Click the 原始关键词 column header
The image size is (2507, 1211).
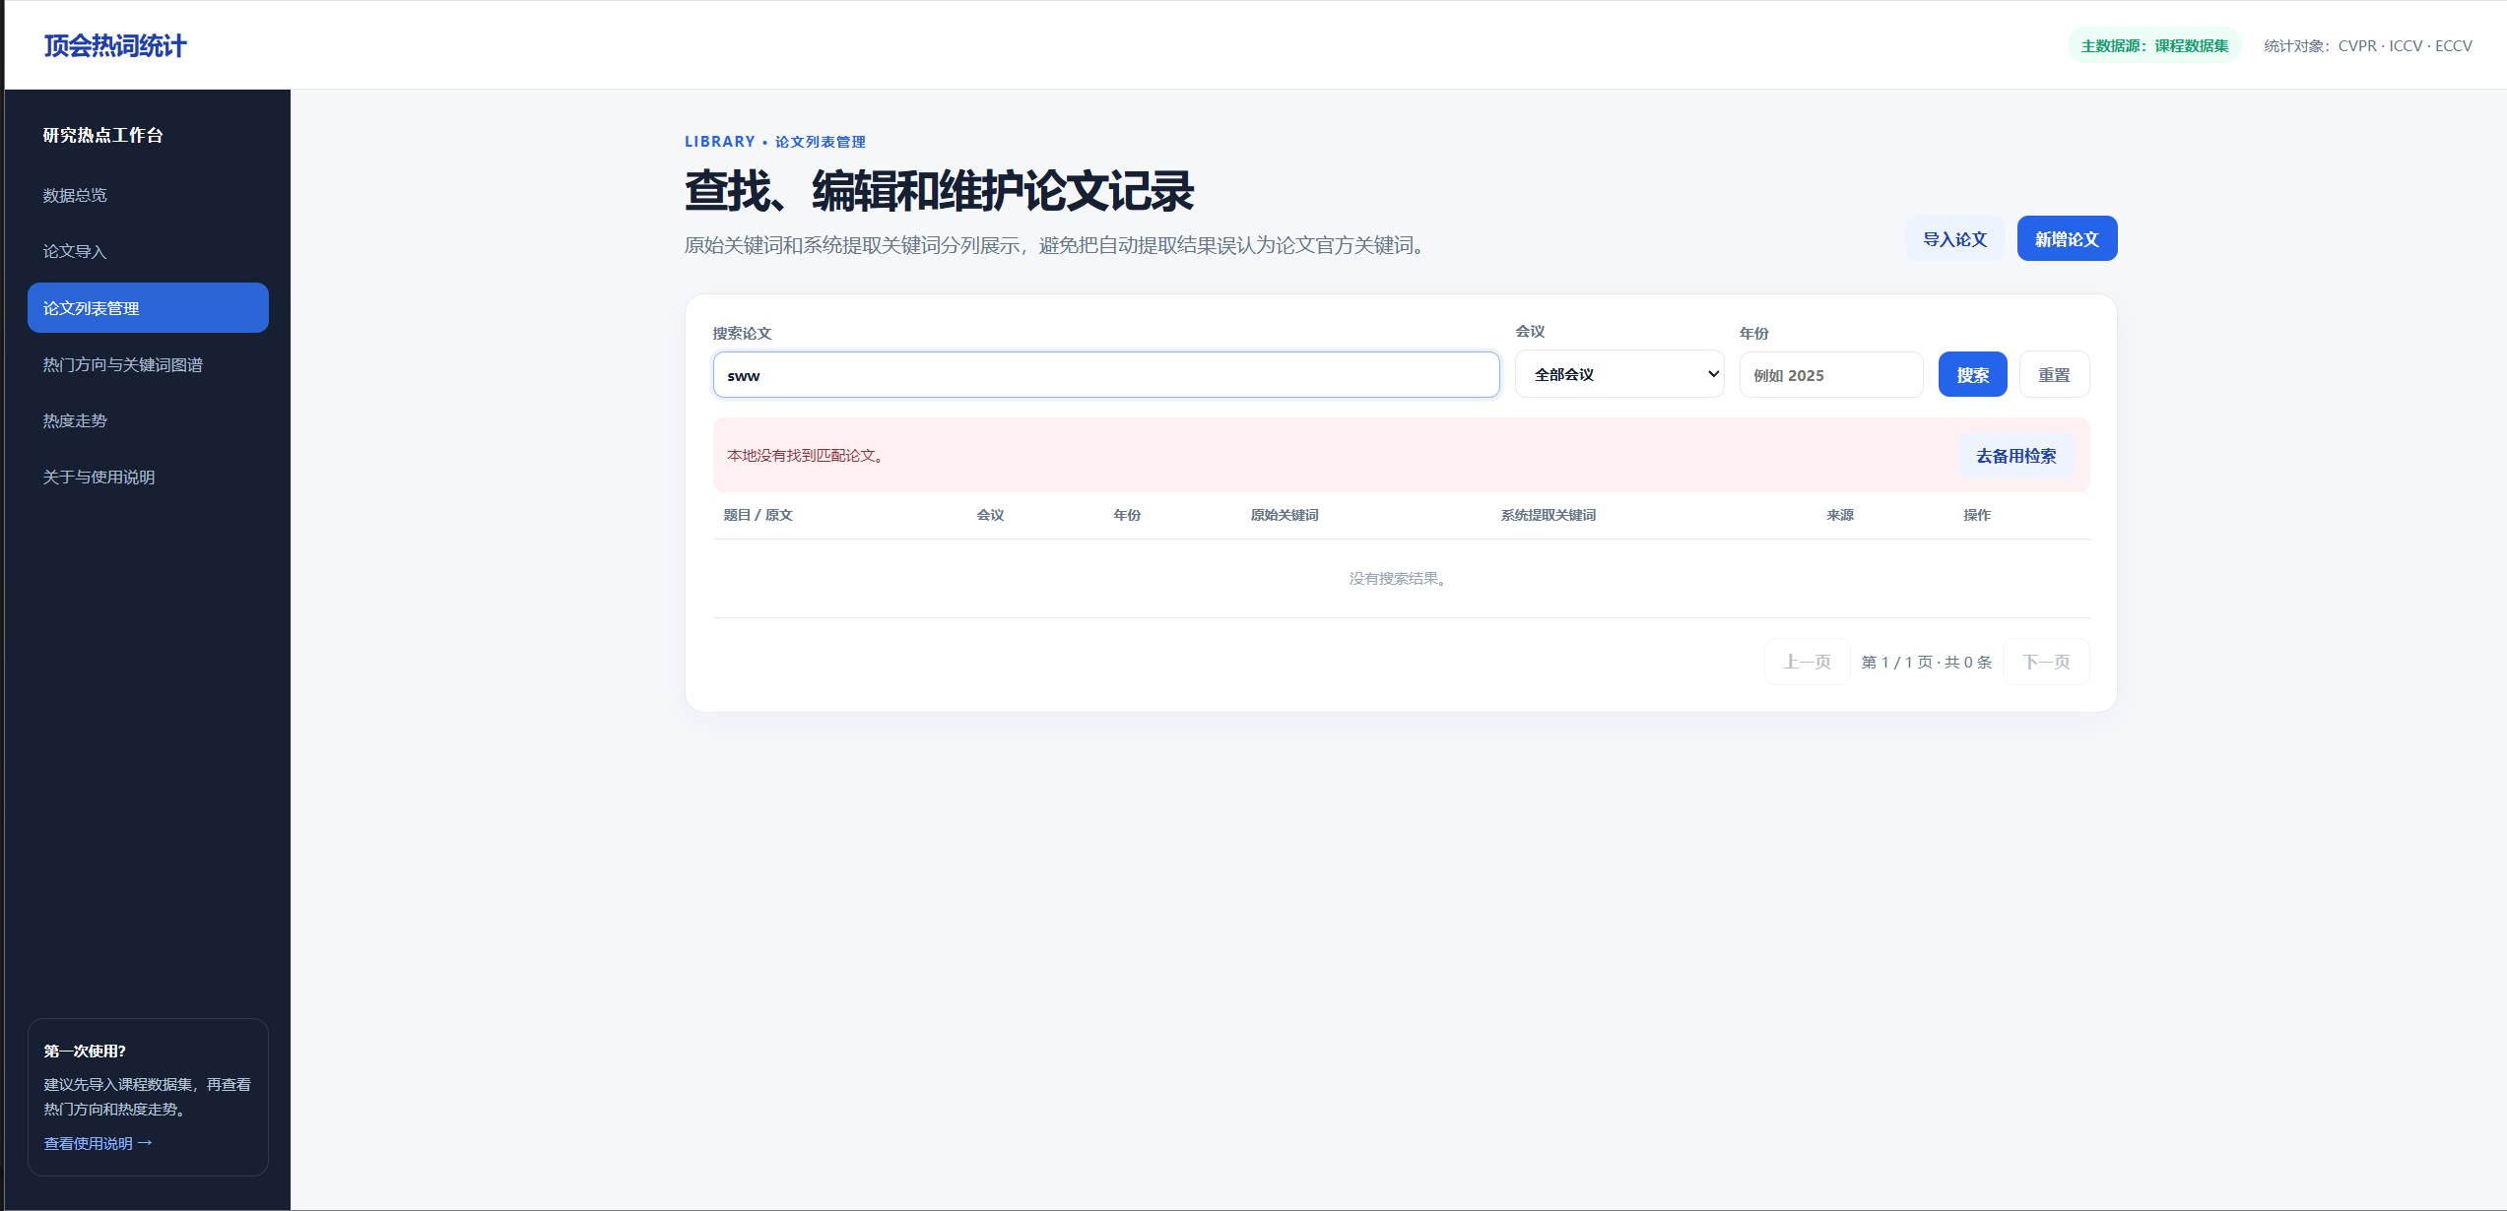[x=1285, y=515]
